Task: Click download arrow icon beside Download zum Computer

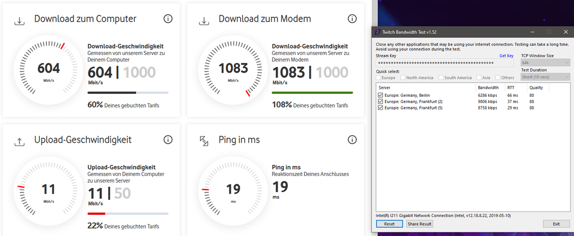Action: pyautogui.click(x=19, y=22)
